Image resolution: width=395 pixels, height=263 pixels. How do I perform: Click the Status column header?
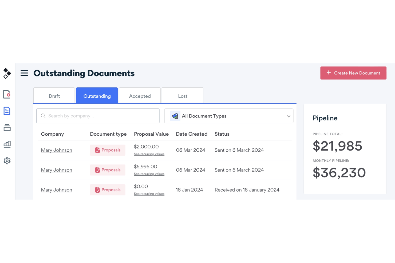tap(222, 134)
